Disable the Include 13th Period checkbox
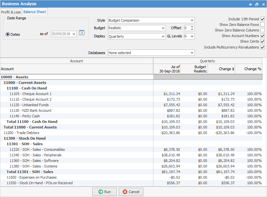The height and width of the screenshot is (197, 267). (262, 19)
